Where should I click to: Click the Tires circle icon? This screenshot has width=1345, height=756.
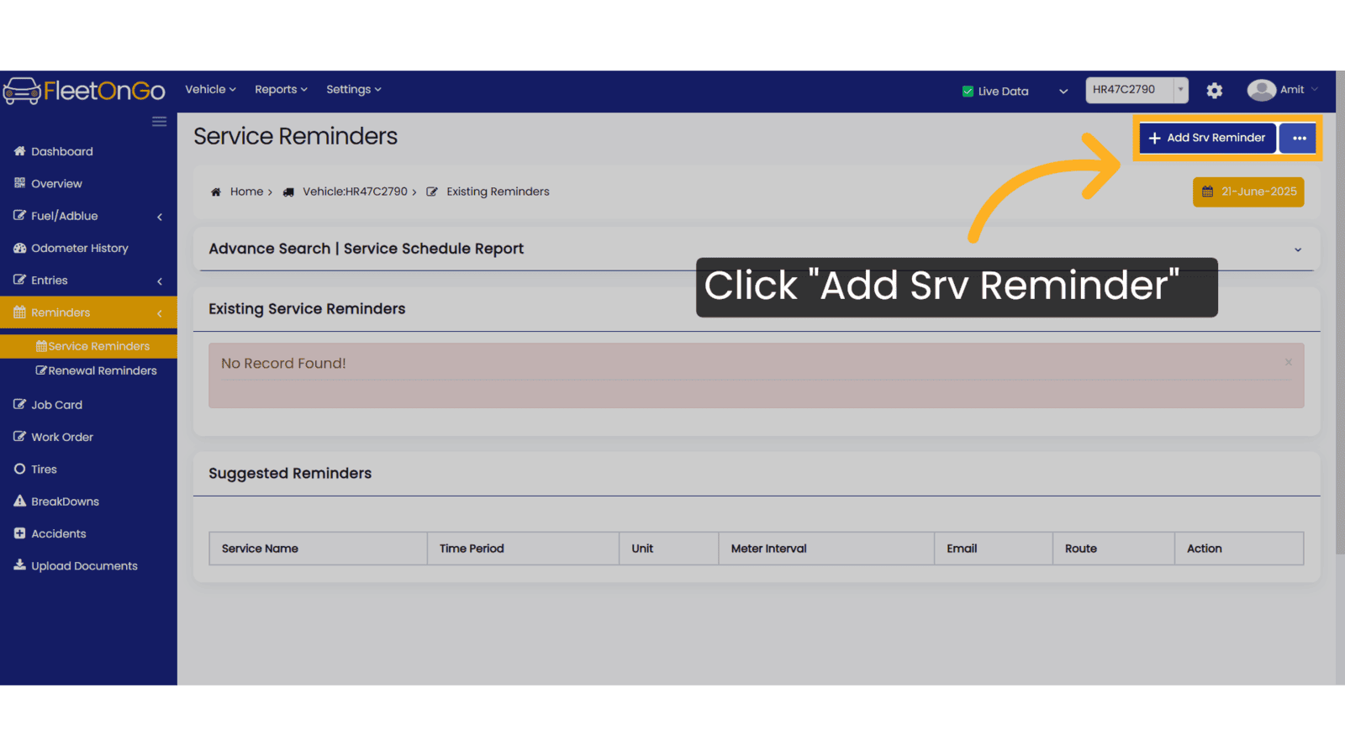pyautogui.click(x=19, y=469)
